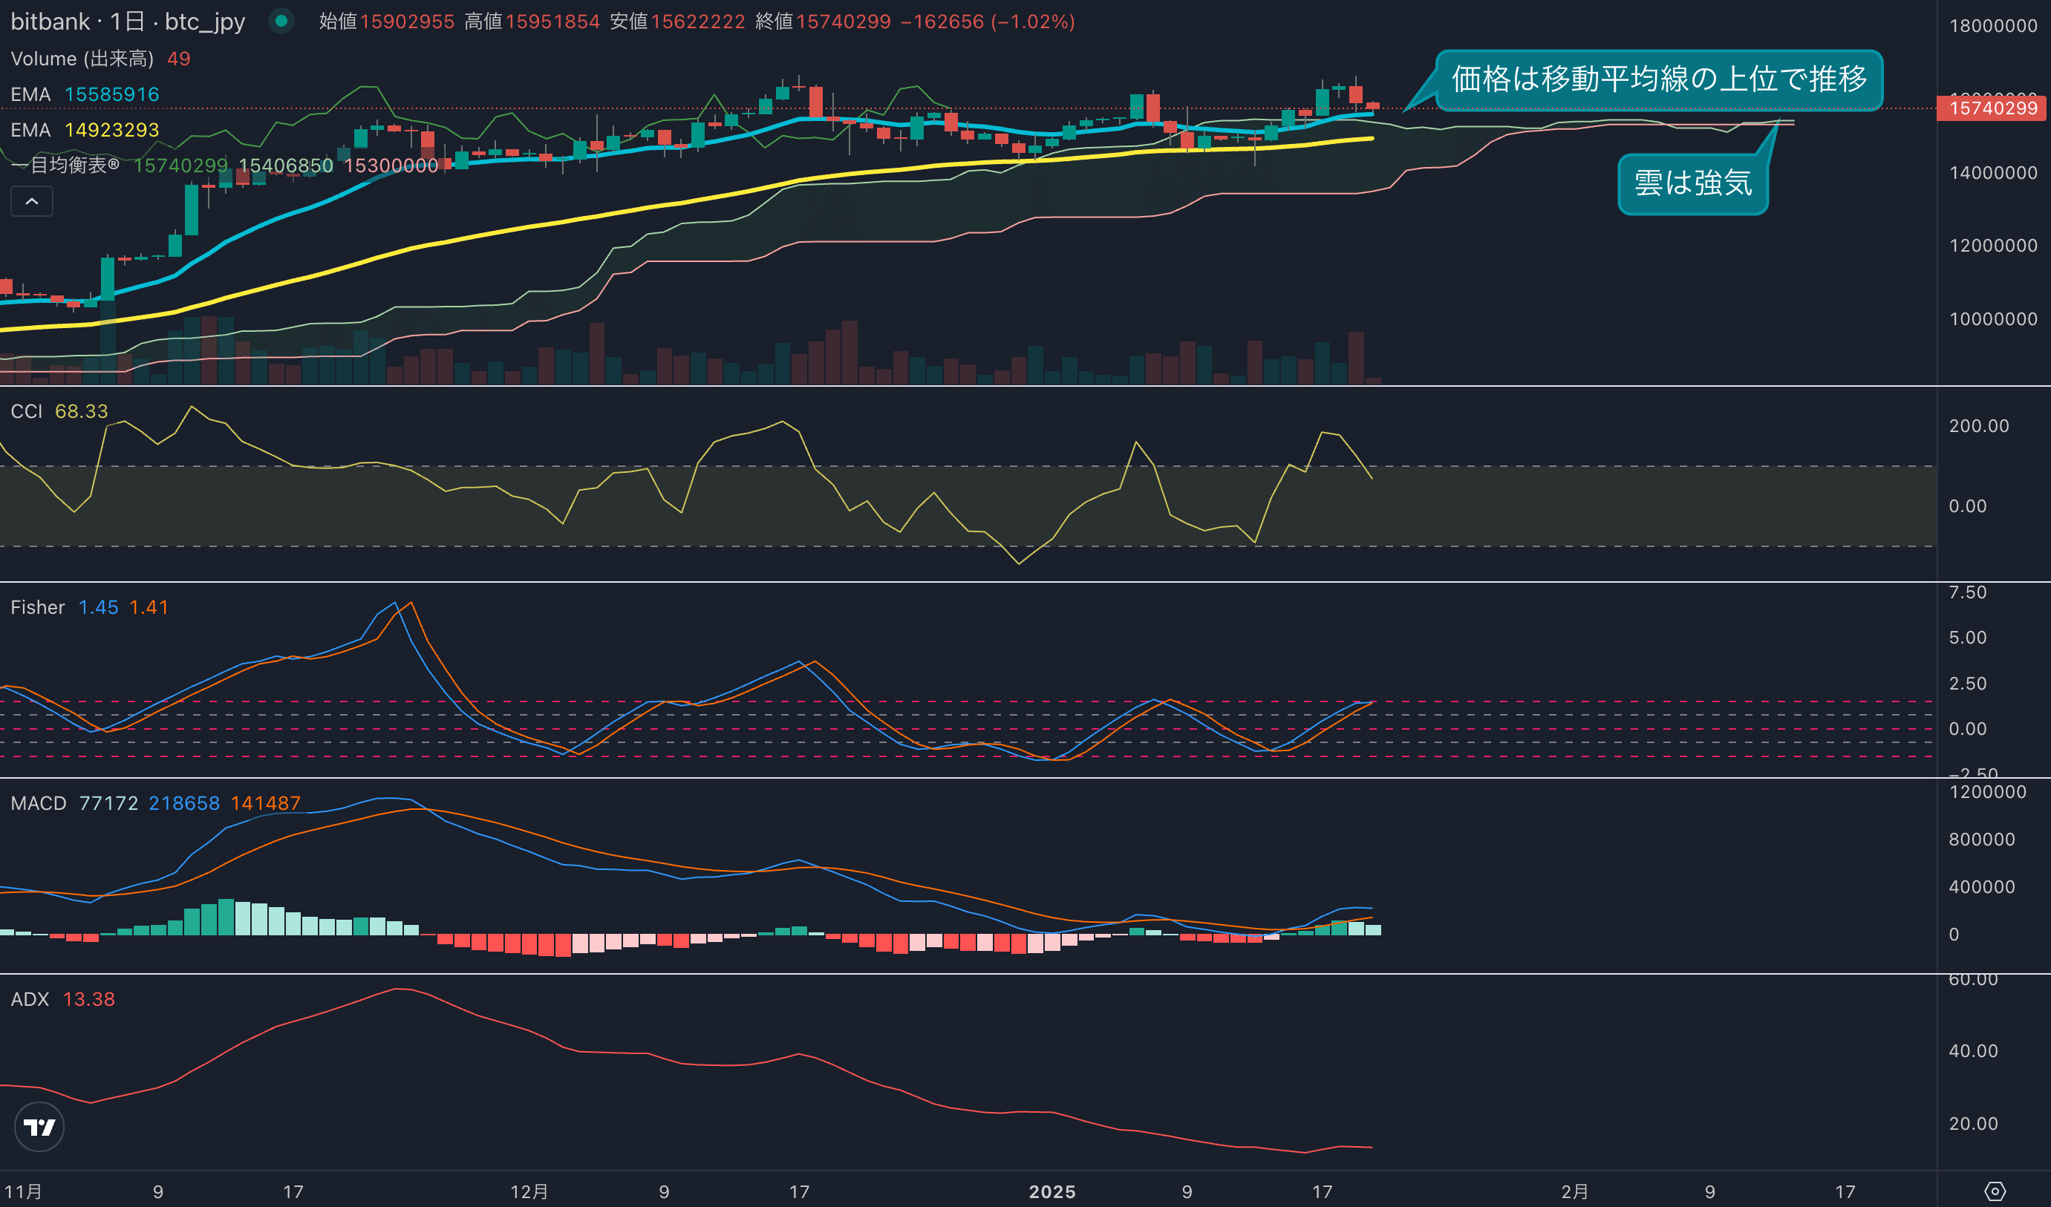Screen dimensions: 2051x1207
Task: Click the 2月 label on time axis
Action: [x=1574, y=1191]
